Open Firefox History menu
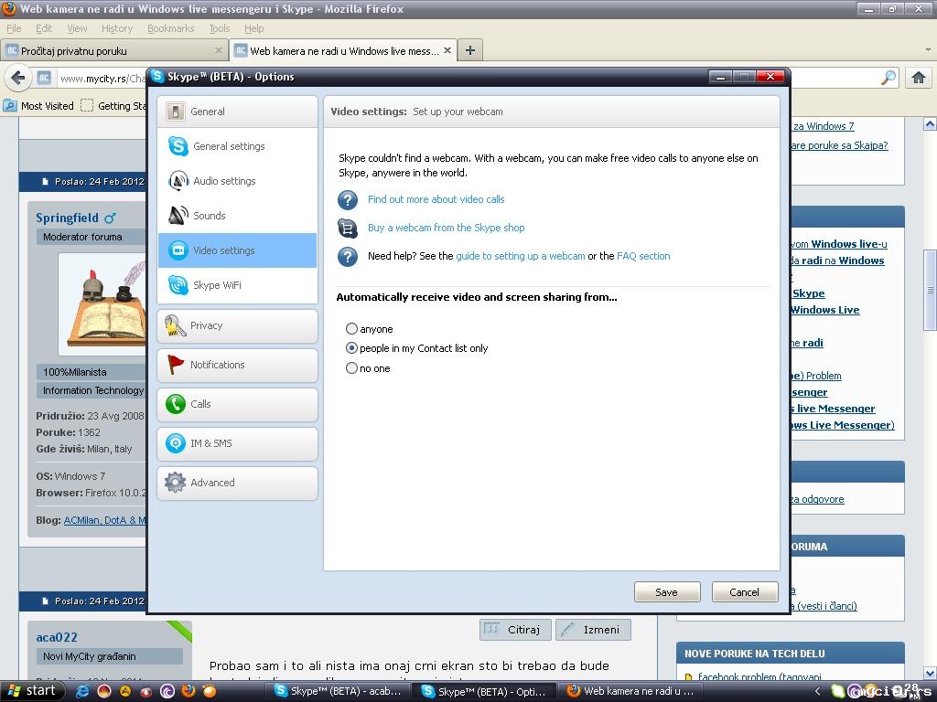The image size is (937, 702). [116, 28]
